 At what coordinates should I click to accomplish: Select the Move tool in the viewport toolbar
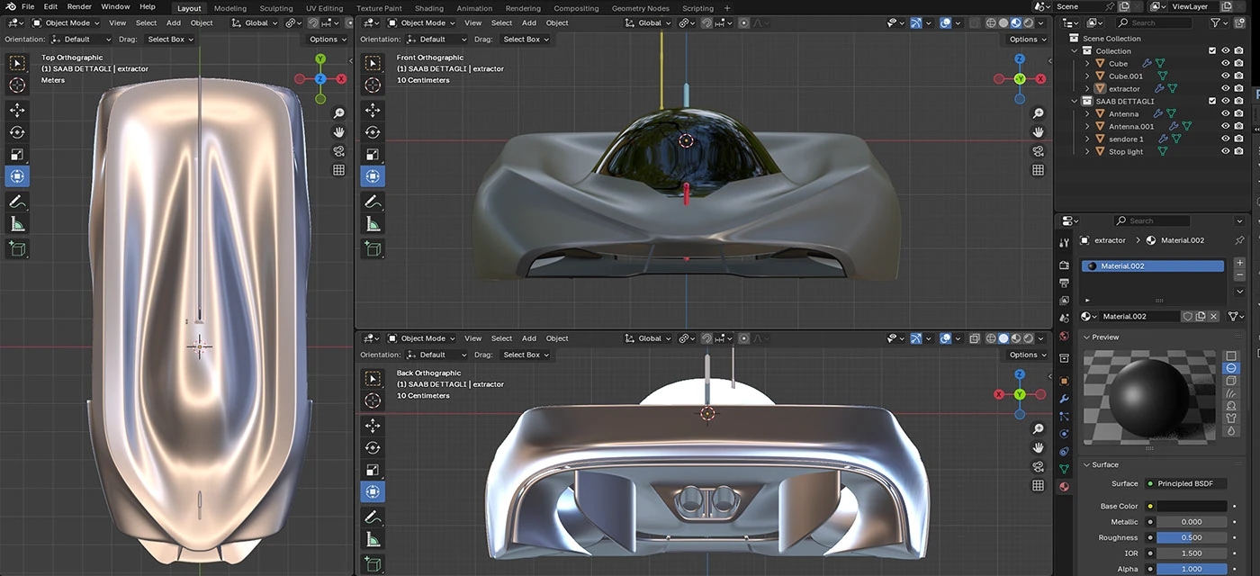[17, 110]
